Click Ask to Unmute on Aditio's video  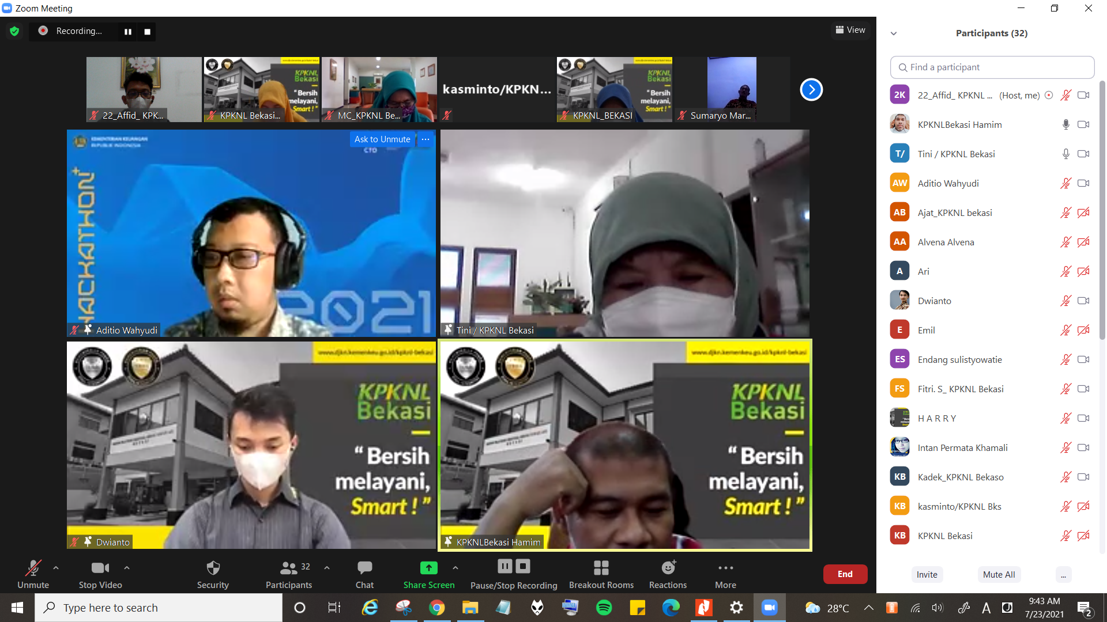click(x=382, y=139)
